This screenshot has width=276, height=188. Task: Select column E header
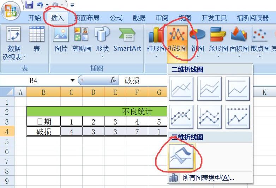point(115,92)
